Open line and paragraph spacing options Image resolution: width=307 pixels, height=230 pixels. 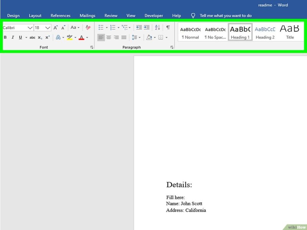coord(135,37)
